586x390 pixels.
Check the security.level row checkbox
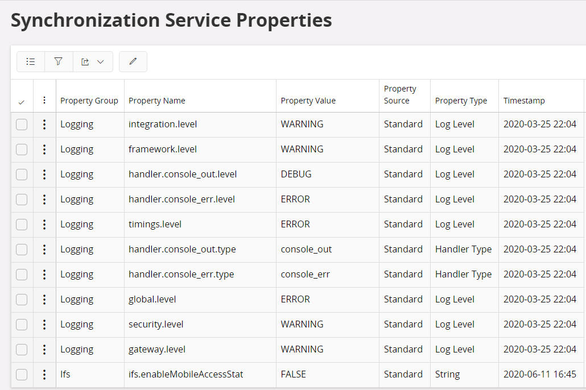pos(22,325)
